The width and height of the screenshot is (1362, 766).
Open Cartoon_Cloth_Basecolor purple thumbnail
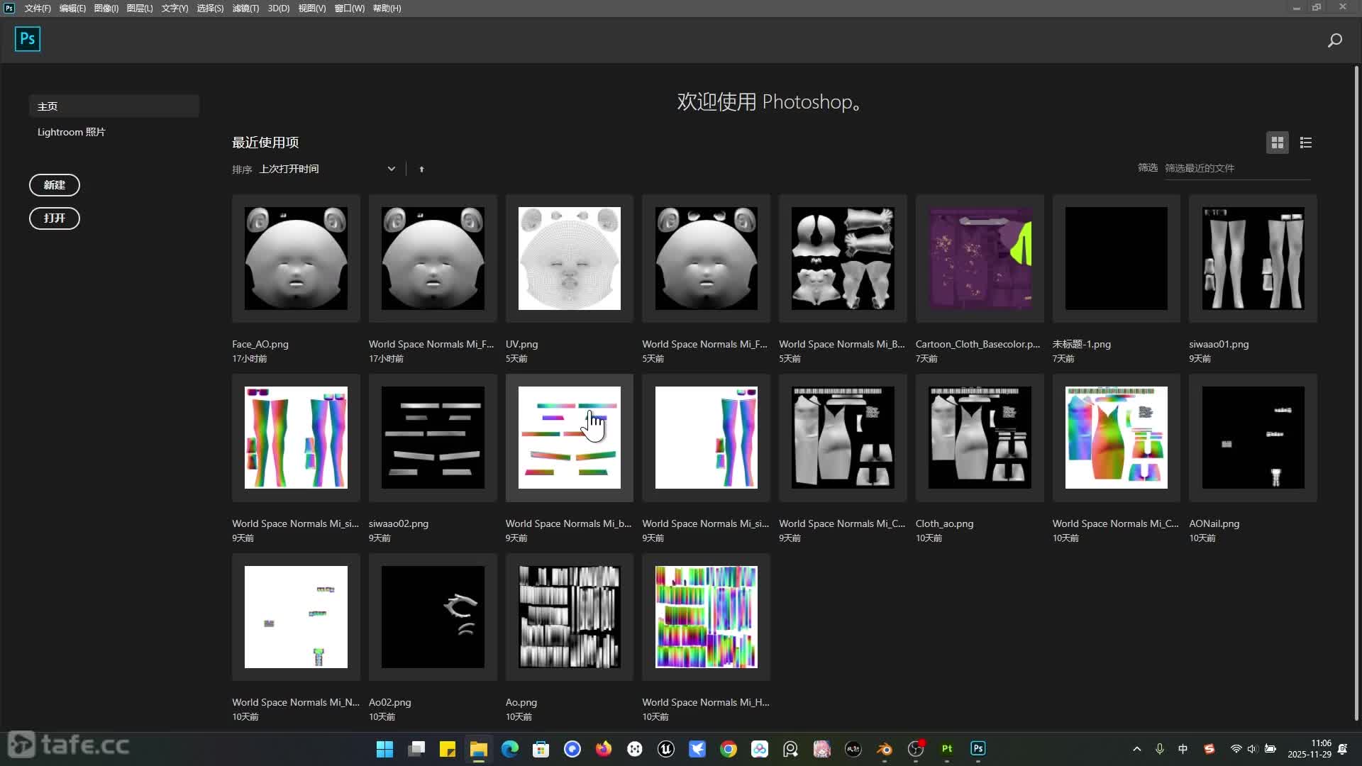pos(980,258)
